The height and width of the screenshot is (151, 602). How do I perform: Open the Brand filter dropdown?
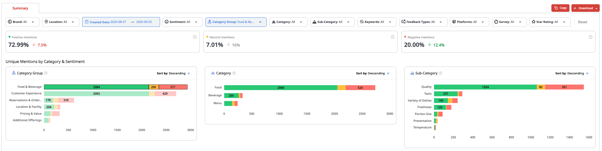point(23,22)
